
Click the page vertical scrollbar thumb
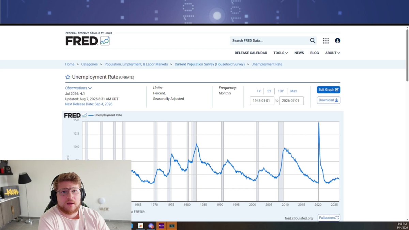click(x=407, y=55)
